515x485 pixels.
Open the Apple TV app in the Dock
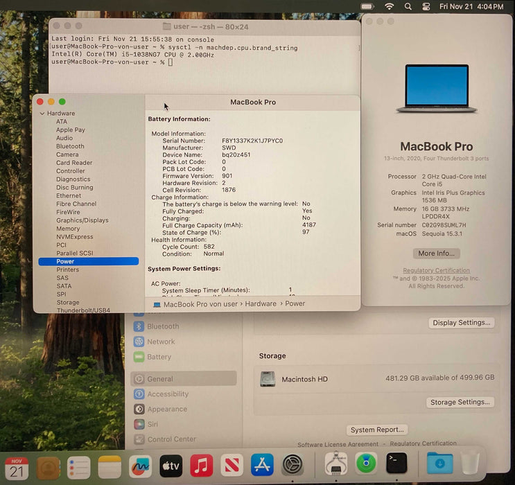pyautogui.click(x=171, y=466)
